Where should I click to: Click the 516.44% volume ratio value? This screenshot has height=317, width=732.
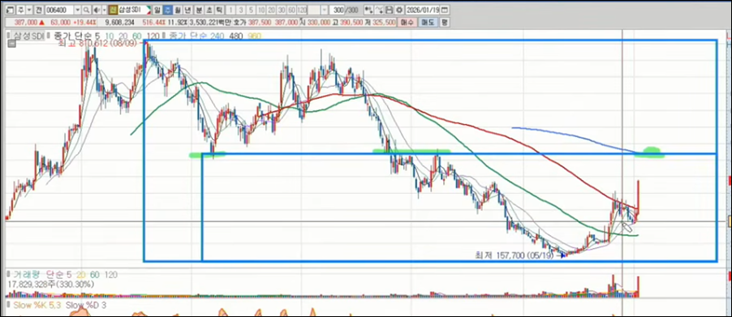coord(153,23)
